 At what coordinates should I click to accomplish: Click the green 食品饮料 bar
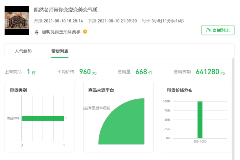click(x=43, y=118)
